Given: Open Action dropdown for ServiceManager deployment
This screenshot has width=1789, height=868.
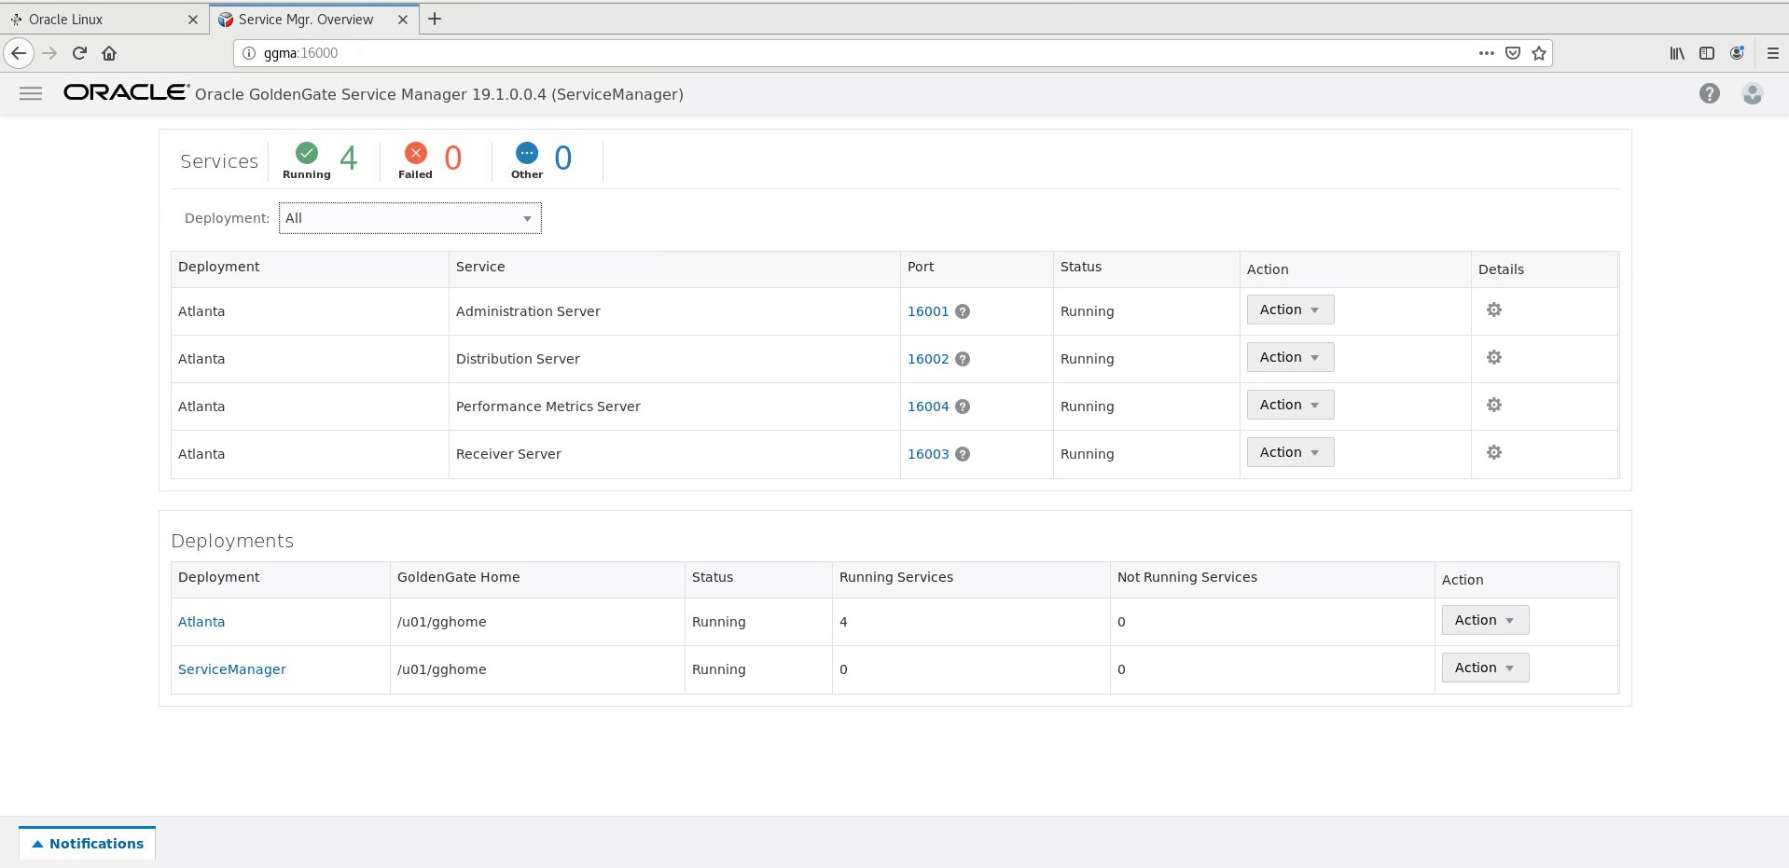Looking at the screenshot, I should point(1485,668).
